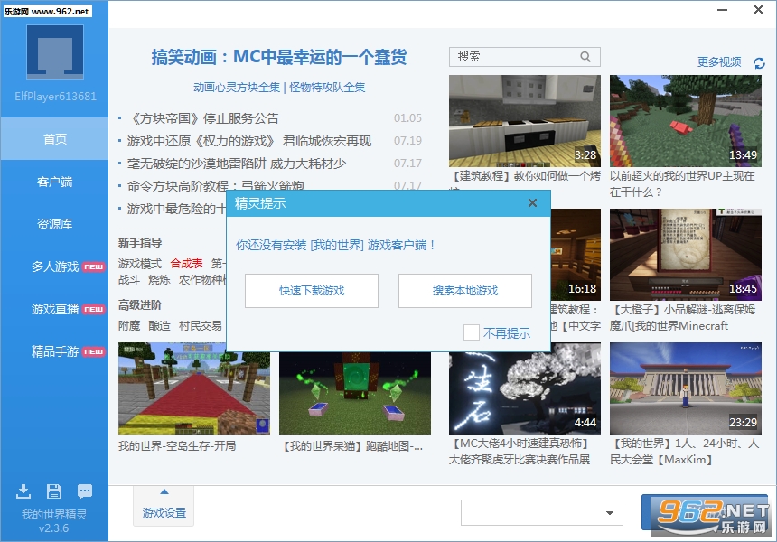Open the 资源库 tab
Screen dimensions: 777x542
pyautogui.click(x=54, y=224)
